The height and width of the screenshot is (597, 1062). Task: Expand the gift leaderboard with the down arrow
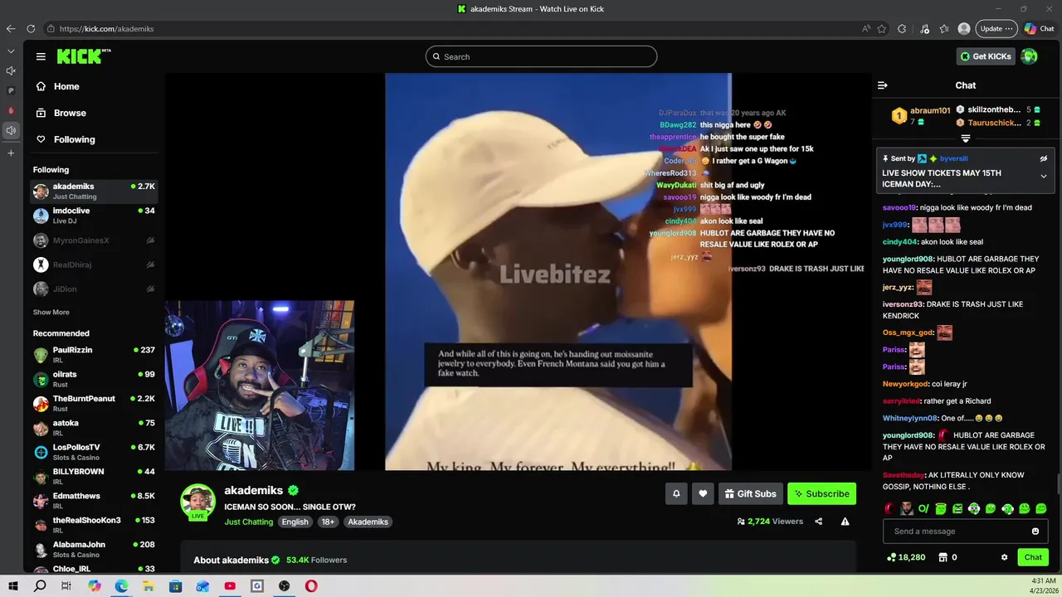pyautogui.click(x=966, y=138)
